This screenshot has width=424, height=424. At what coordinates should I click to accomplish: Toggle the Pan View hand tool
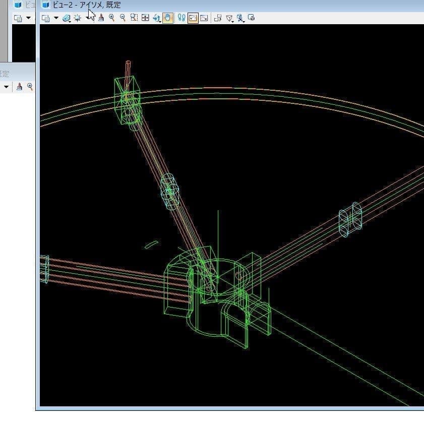pyautogui.click(x=167, y=18)
